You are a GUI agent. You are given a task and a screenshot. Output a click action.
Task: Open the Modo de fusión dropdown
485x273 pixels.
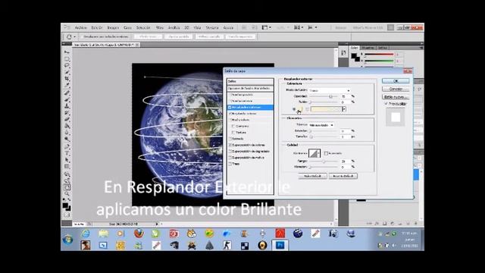point(330,90)
